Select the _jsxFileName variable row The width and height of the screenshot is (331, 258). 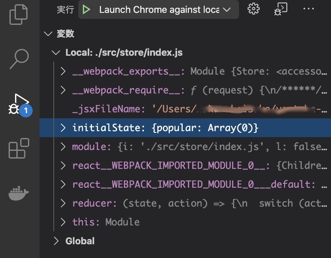185,109
